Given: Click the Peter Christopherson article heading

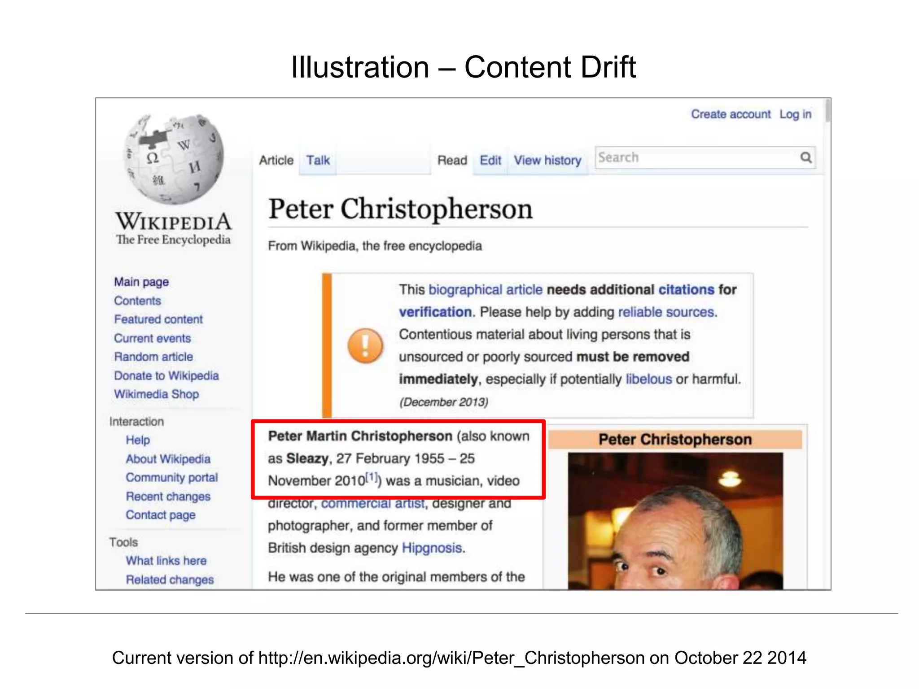Looking at the screenshot, I should (x=400, y=209).
